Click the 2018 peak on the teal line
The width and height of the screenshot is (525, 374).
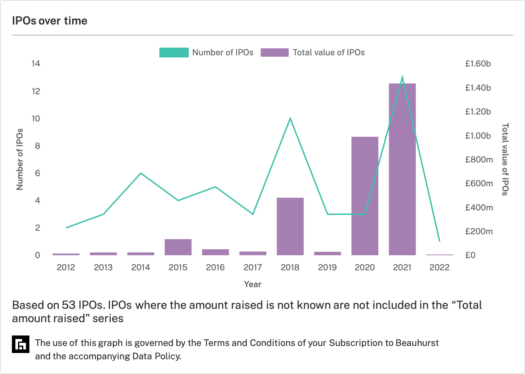pos(290,118)
